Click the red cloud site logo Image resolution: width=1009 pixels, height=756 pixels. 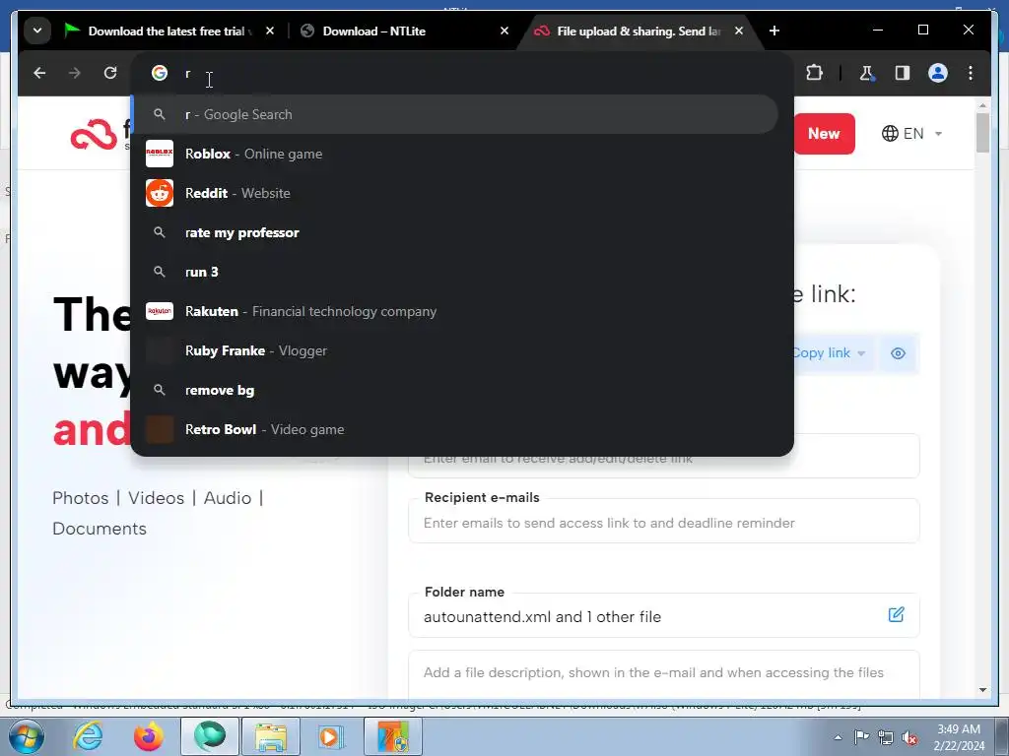pos(94,134)
